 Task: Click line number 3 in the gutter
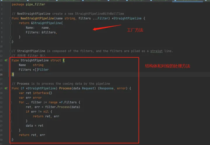(2, 14)
